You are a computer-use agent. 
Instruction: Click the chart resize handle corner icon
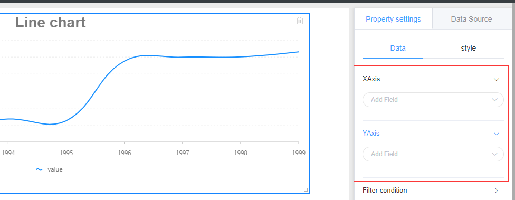[x=306, y=190]
